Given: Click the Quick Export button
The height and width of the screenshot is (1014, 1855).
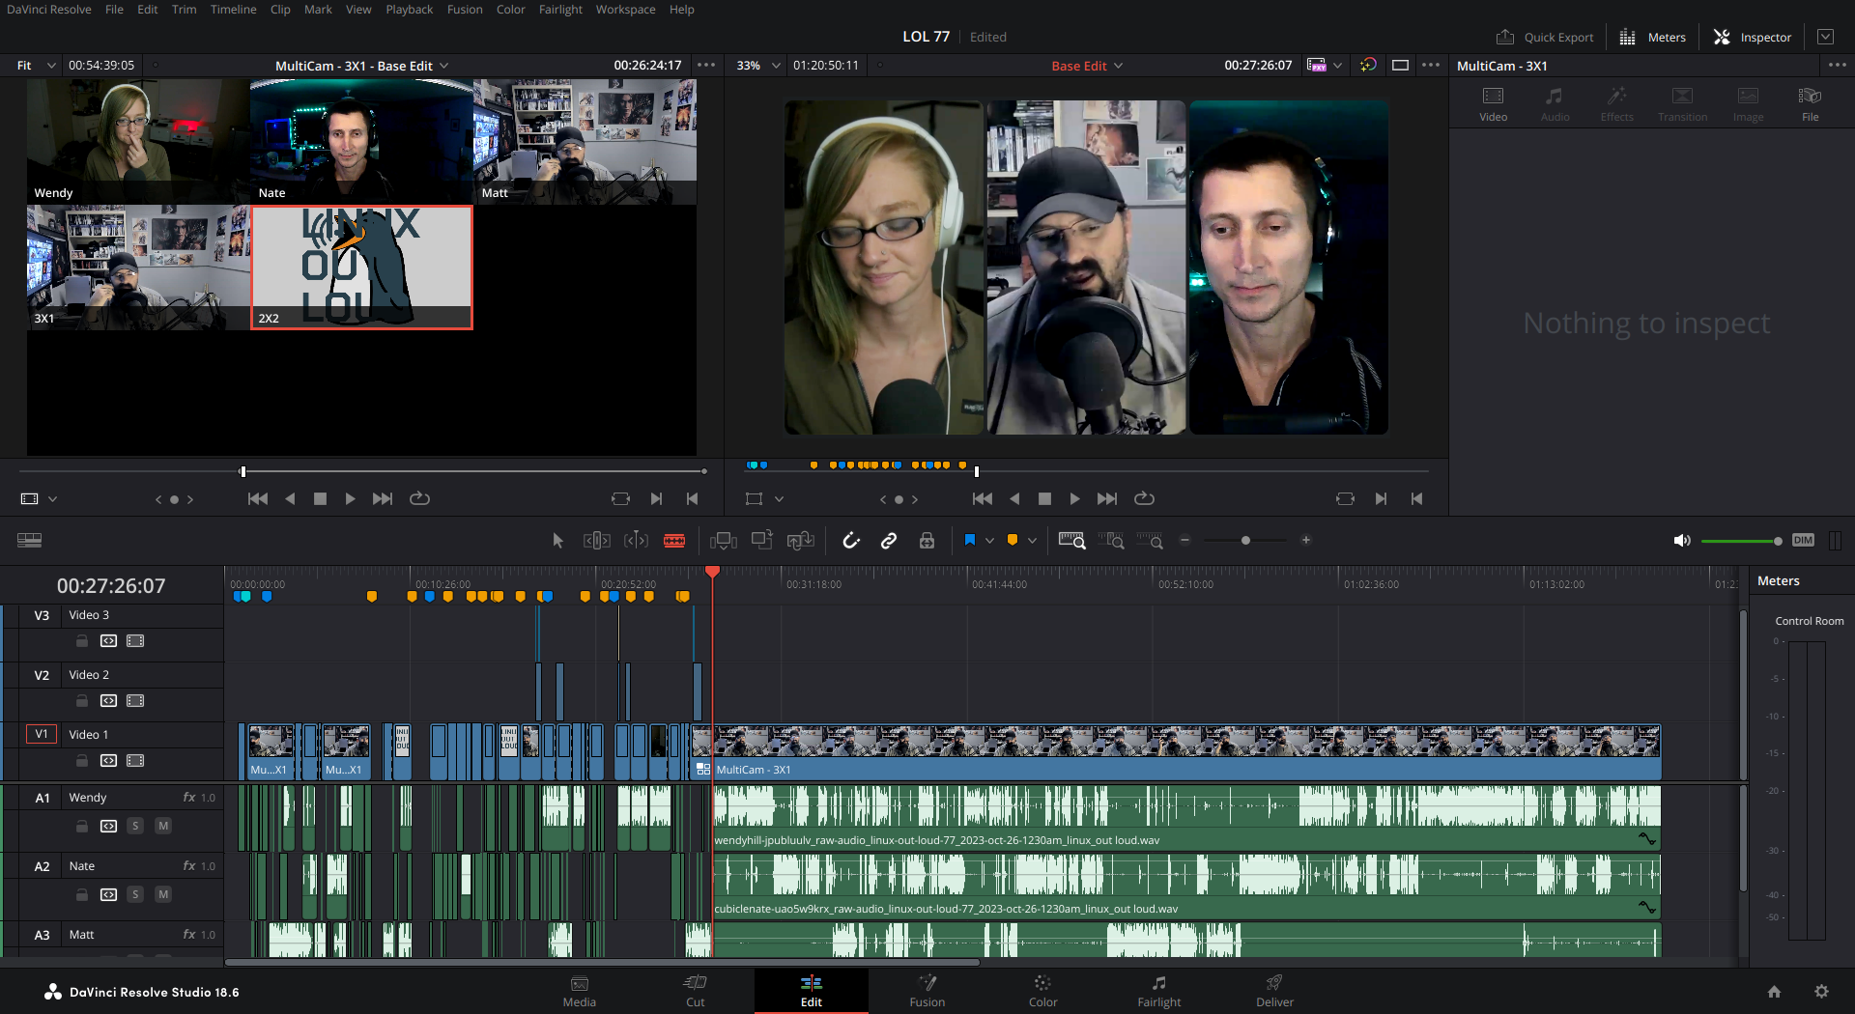Looking at the screenshot, I should click(x=1545, y=37).
